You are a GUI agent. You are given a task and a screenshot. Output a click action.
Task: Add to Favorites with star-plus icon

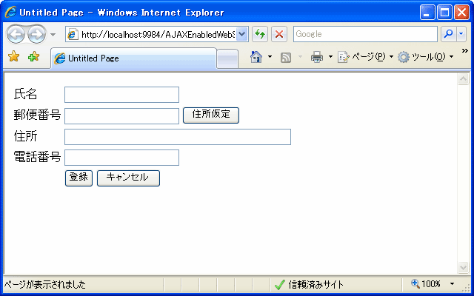pyautogui.click(x=33, y=56)
